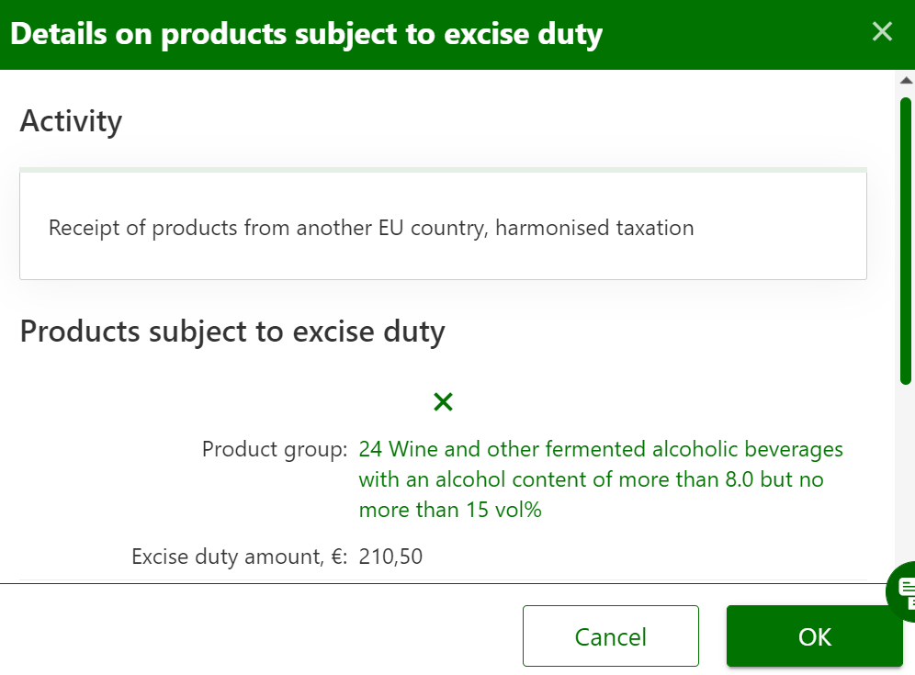Click the 'more than 15 vol%' link line
The height and width of the screenshot is (675, 915).
pos(450,509)
